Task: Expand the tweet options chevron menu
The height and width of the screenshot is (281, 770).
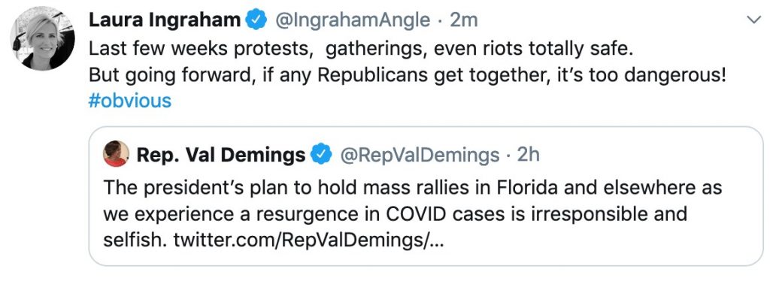Action: pos(753,20)
